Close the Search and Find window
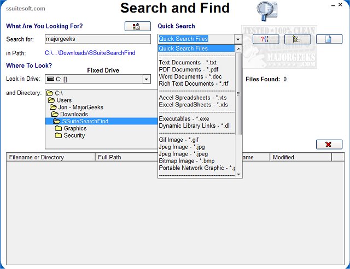 [340, 4]
